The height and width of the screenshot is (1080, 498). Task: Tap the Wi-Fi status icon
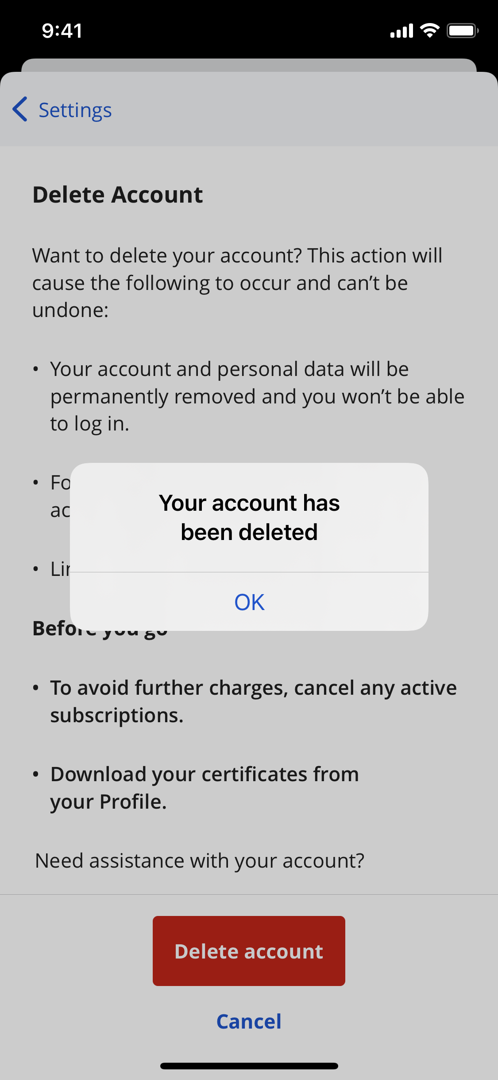click(429, 31)
